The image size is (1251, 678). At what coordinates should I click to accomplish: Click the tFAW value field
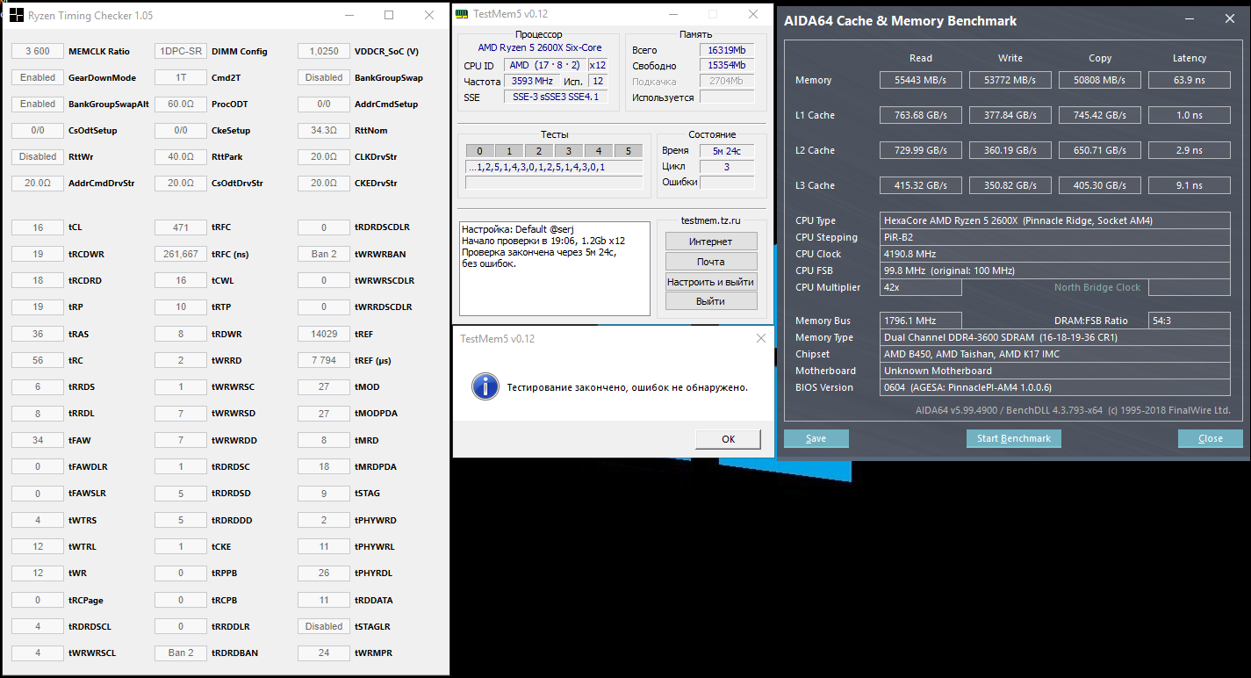[38, 440]
